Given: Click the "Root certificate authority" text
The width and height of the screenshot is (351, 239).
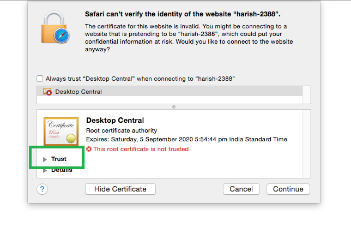Looking at the screenshot, I should [x=122, y=130].
